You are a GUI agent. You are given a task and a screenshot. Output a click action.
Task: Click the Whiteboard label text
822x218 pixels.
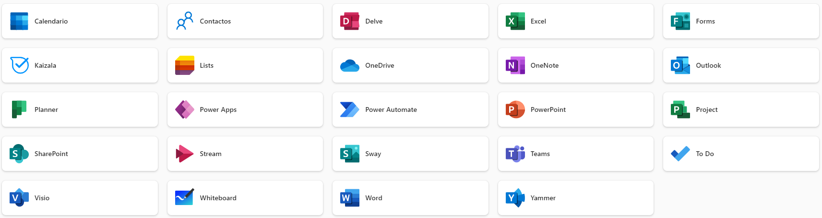pos(218,198)
